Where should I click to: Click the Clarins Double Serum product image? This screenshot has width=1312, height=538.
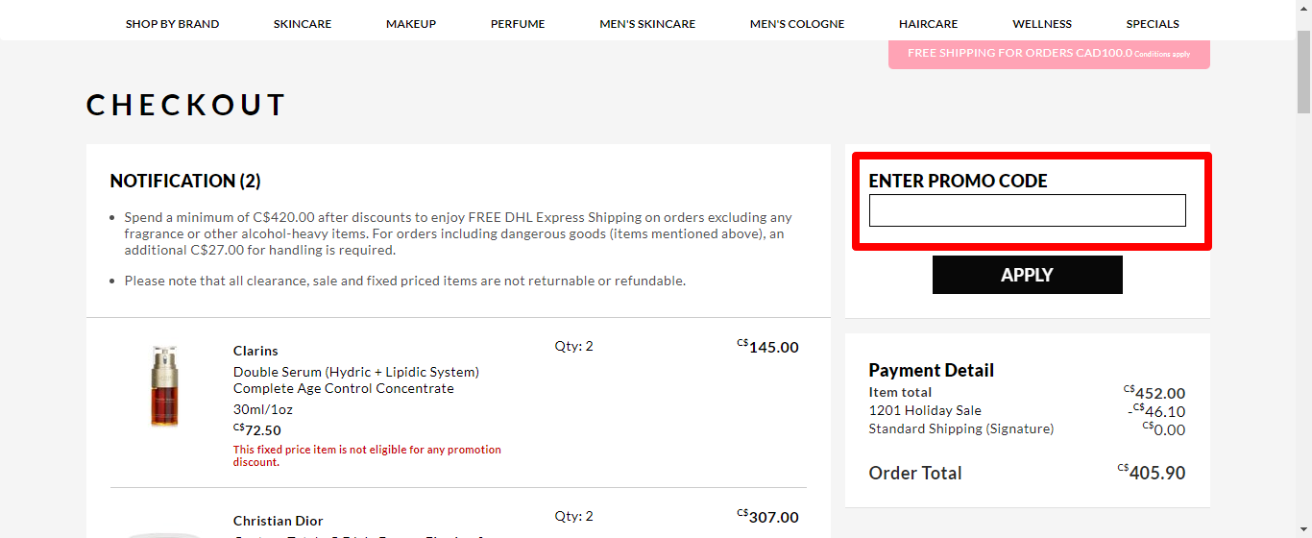164,386
